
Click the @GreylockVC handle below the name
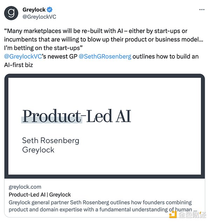pyautogui.click(x=39, y=17)
